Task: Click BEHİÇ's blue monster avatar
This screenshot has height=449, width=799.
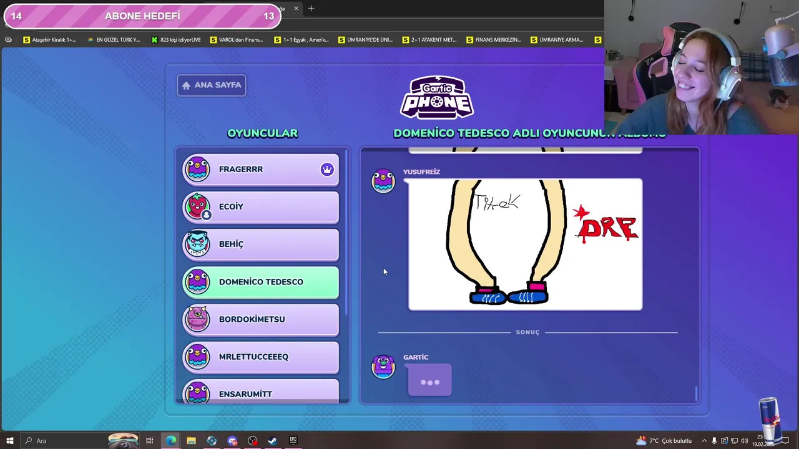Action: [198, 244]
